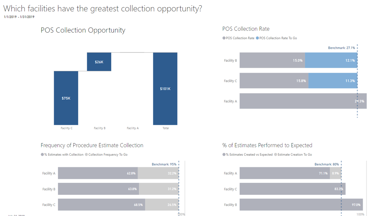
Task: Select Facility B 15.0% collection rate bar
Action: 272,60
